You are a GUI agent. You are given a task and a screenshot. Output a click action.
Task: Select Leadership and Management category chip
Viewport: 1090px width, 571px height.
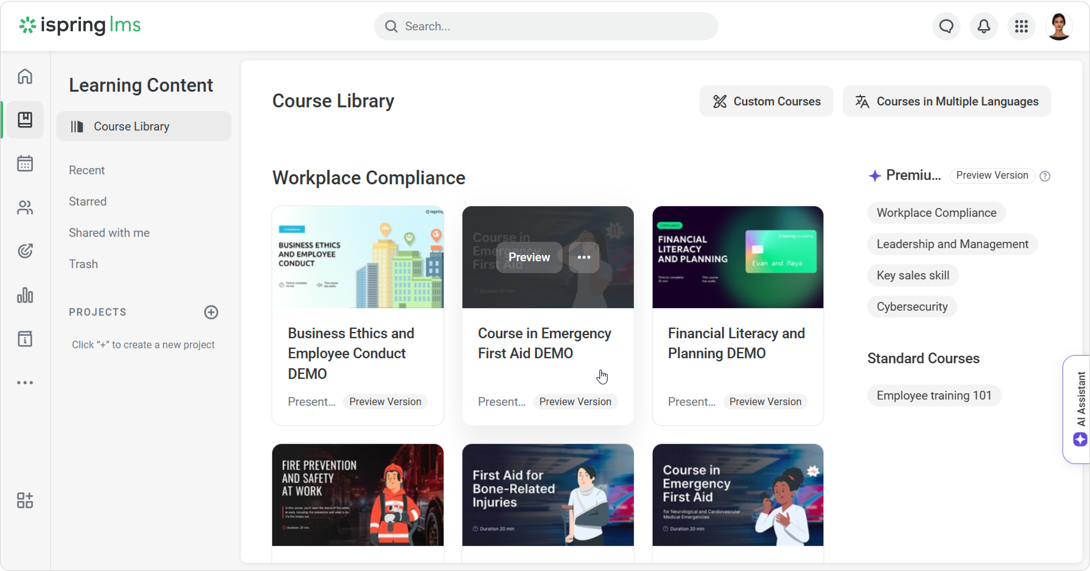pos(952,244)
